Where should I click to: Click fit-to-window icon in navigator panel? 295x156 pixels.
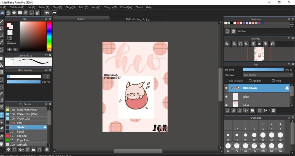click(x=240, y=44)
